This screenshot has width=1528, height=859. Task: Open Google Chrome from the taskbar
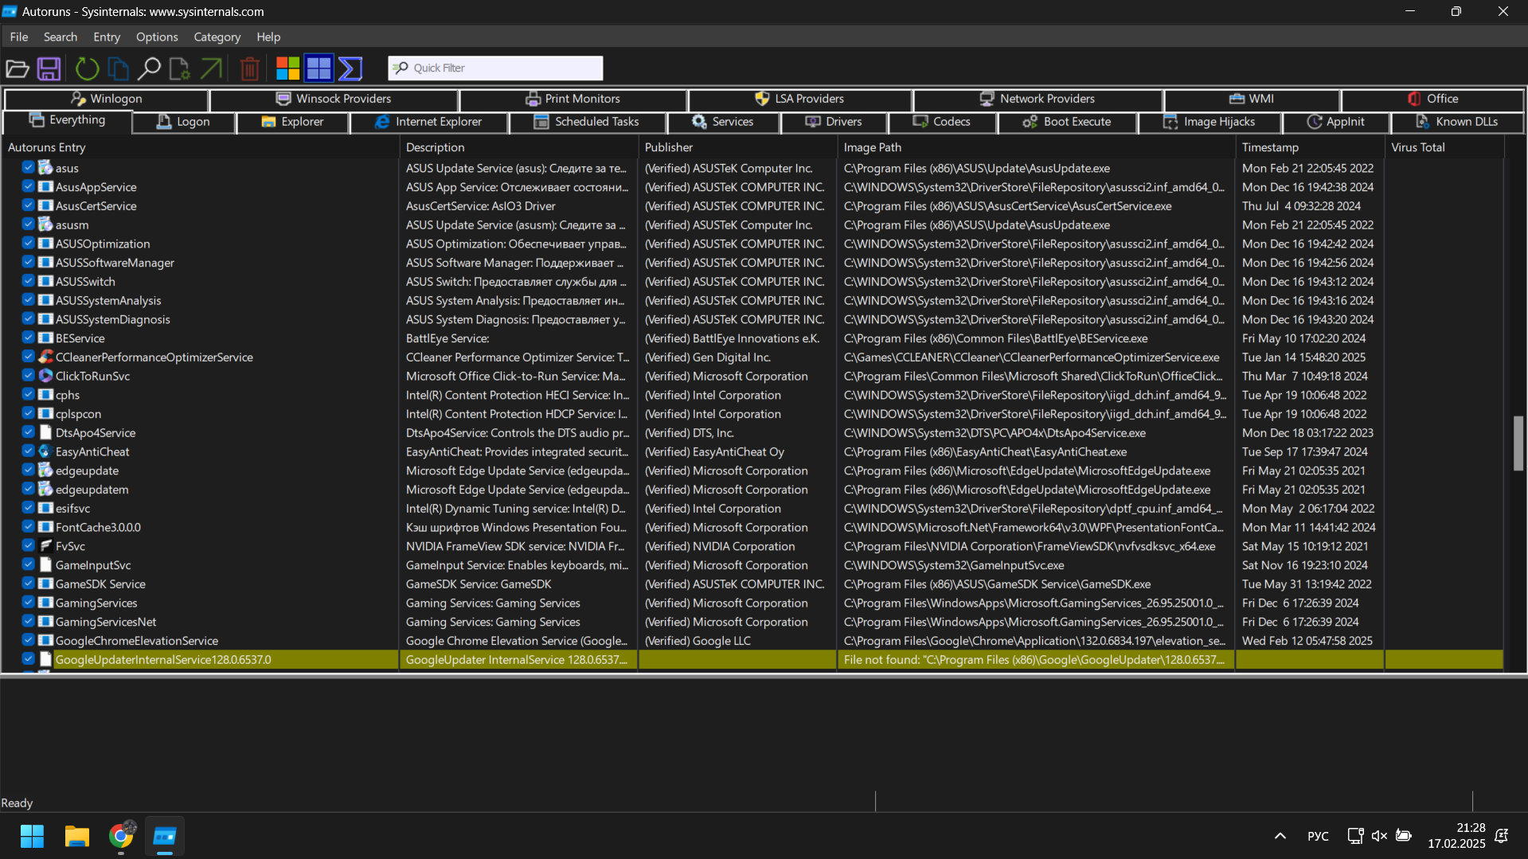121,836
